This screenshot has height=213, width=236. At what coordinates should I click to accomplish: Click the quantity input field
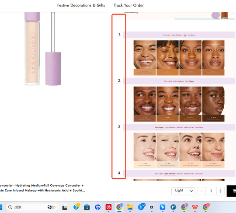click(211, 191)
